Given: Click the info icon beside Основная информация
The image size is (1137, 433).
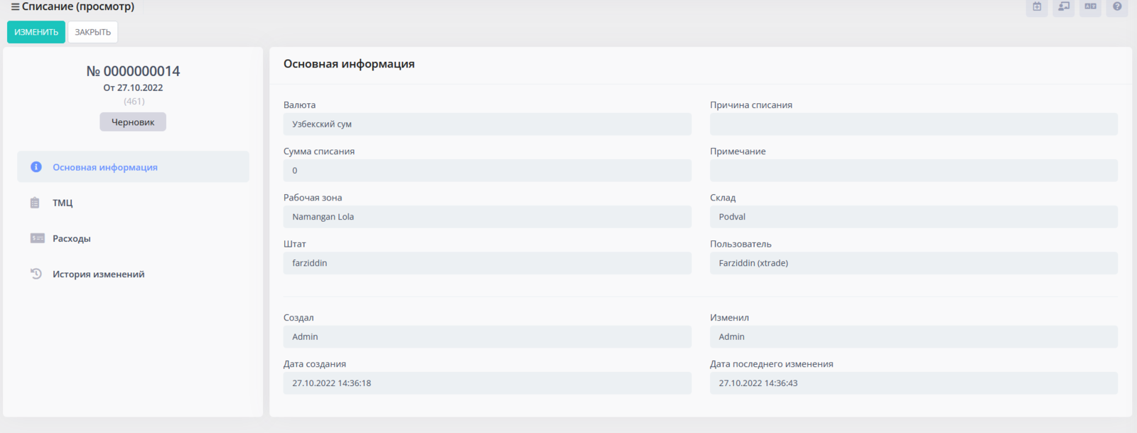Looking at the screenshot, I should pos(36,167).
